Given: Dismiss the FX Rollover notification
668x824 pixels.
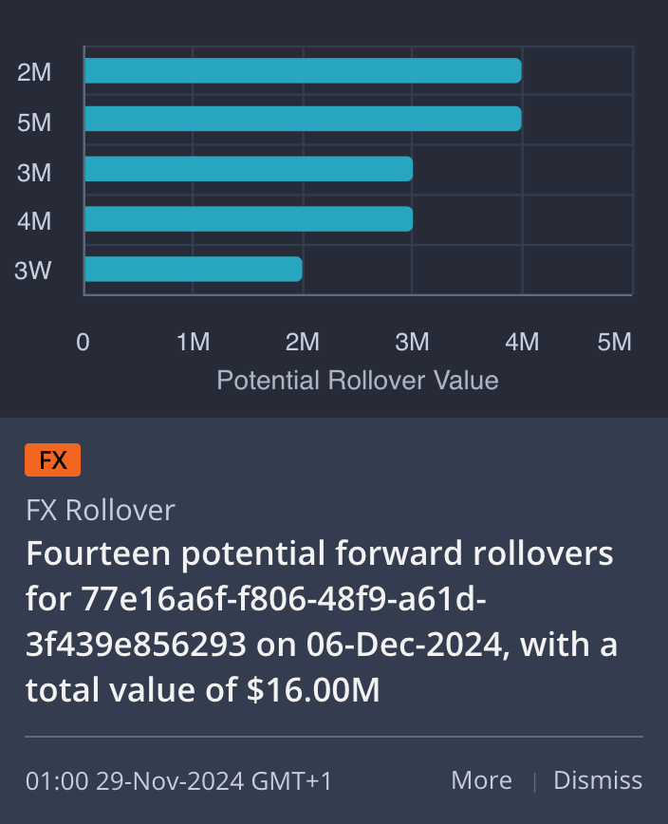Looking at the screenshot, I should point(598,780).
